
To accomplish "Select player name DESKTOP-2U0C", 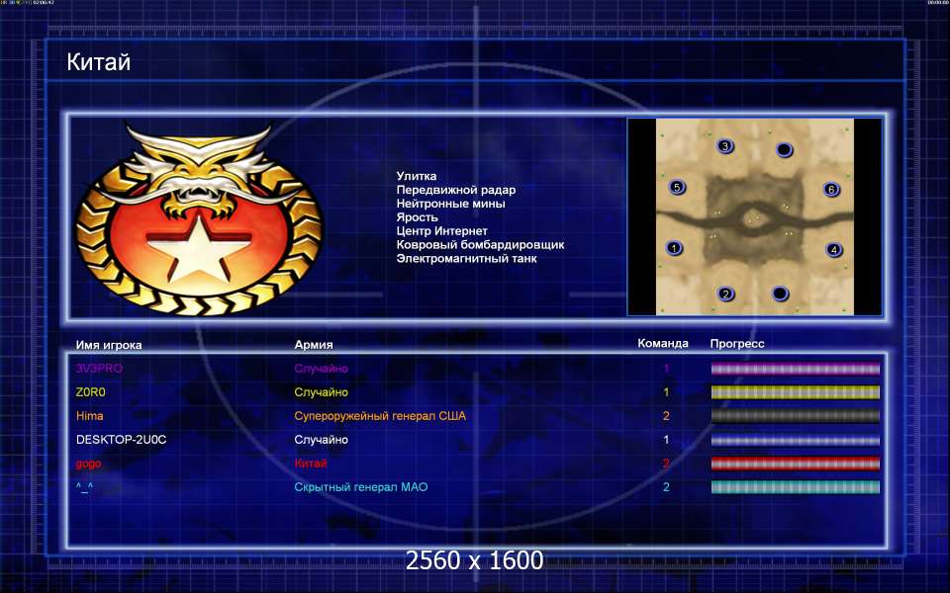I will 121,440.
